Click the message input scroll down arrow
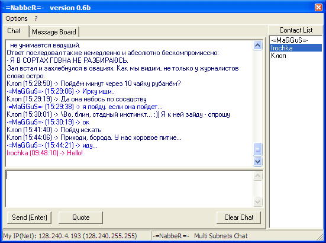 tap(258, 202)
